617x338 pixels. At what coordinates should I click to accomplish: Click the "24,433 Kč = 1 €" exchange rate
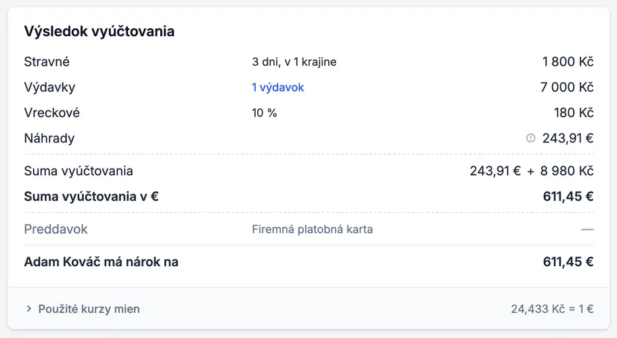(x=552, y=309)
